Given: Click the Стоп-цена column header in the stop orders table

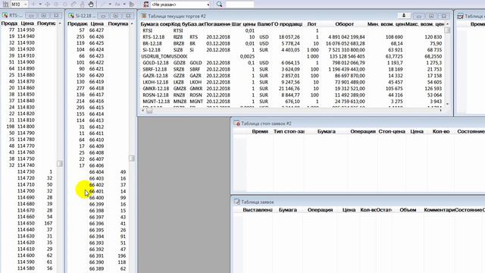Looking at the screenshot, I should (x=392, y=131).
